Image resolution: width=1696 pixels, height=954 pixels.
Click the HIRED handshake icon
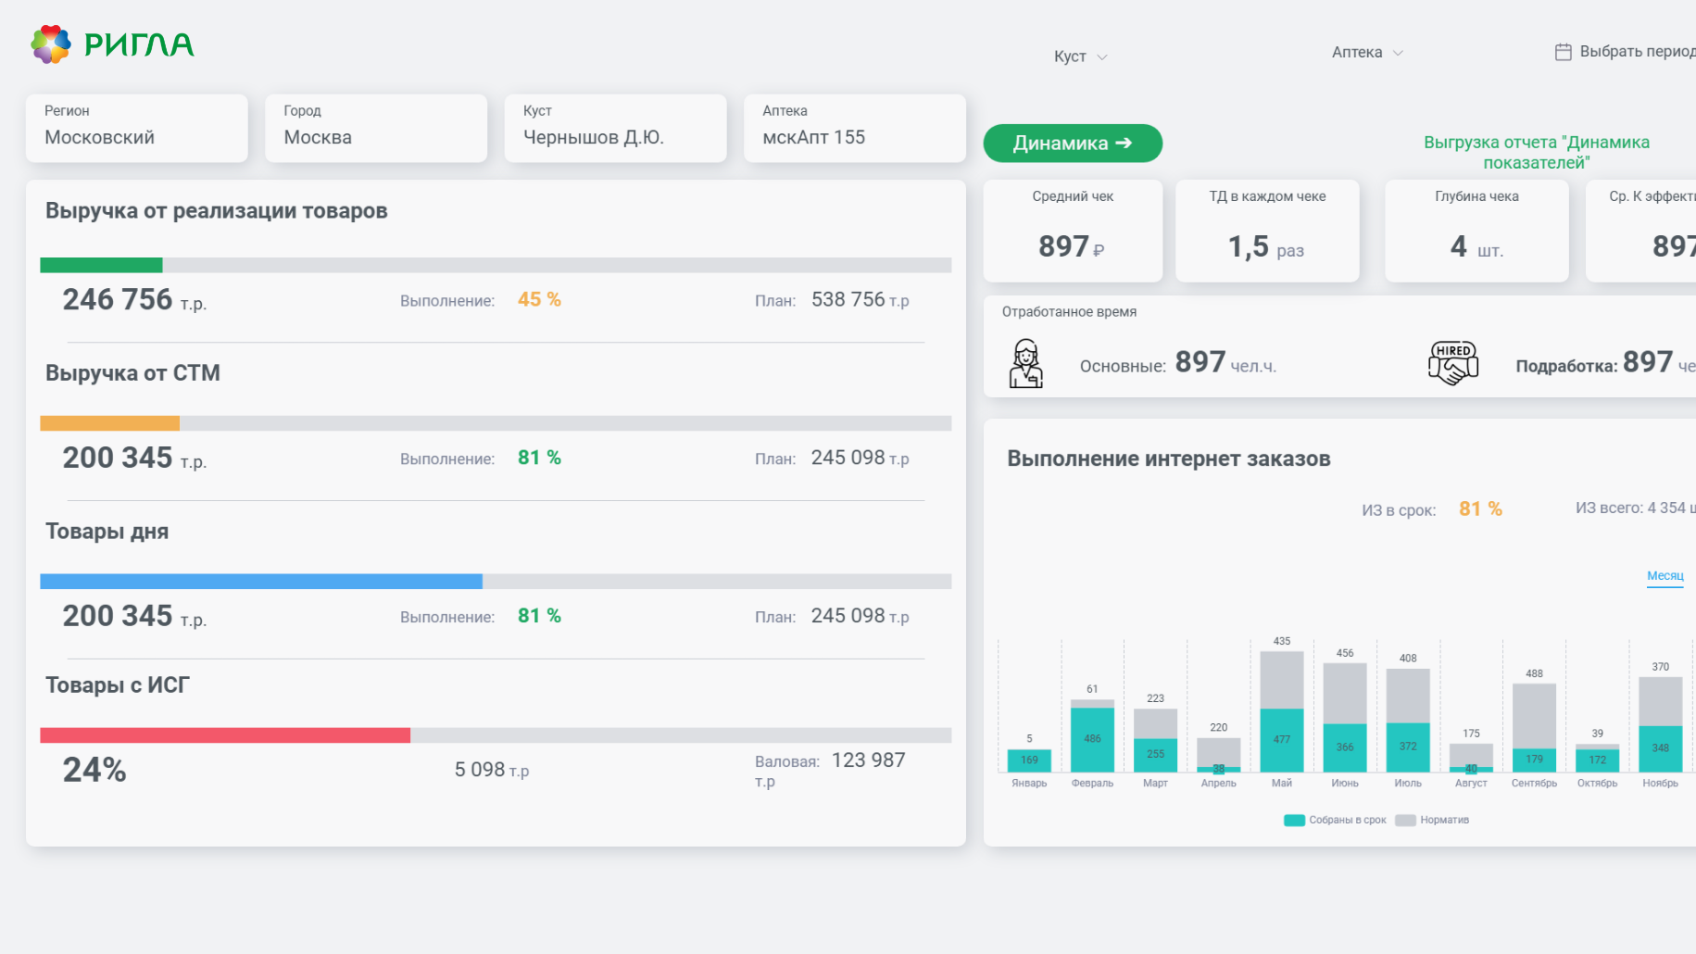click(1453, 363)
